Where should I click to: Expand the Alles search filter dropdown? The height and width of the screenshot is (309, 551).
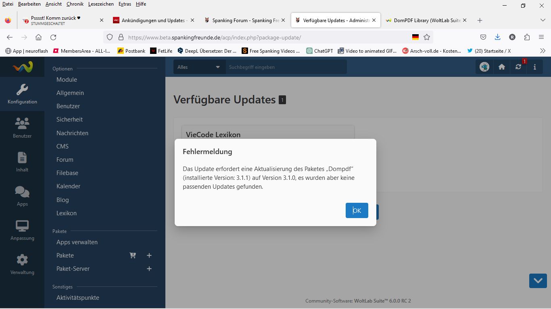click(199, 67)
